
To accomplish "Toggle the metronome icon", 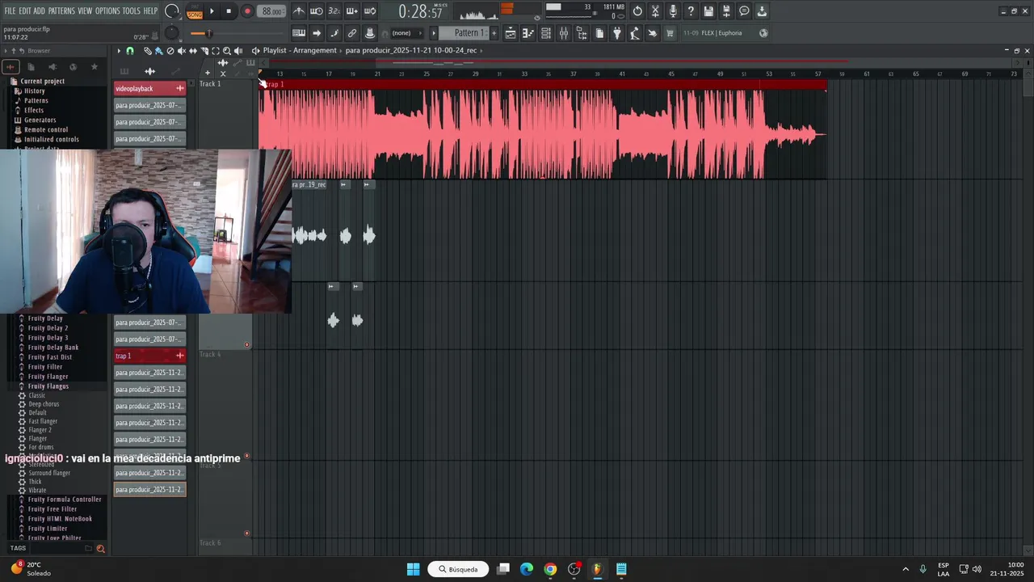I will tap(299, 11).
